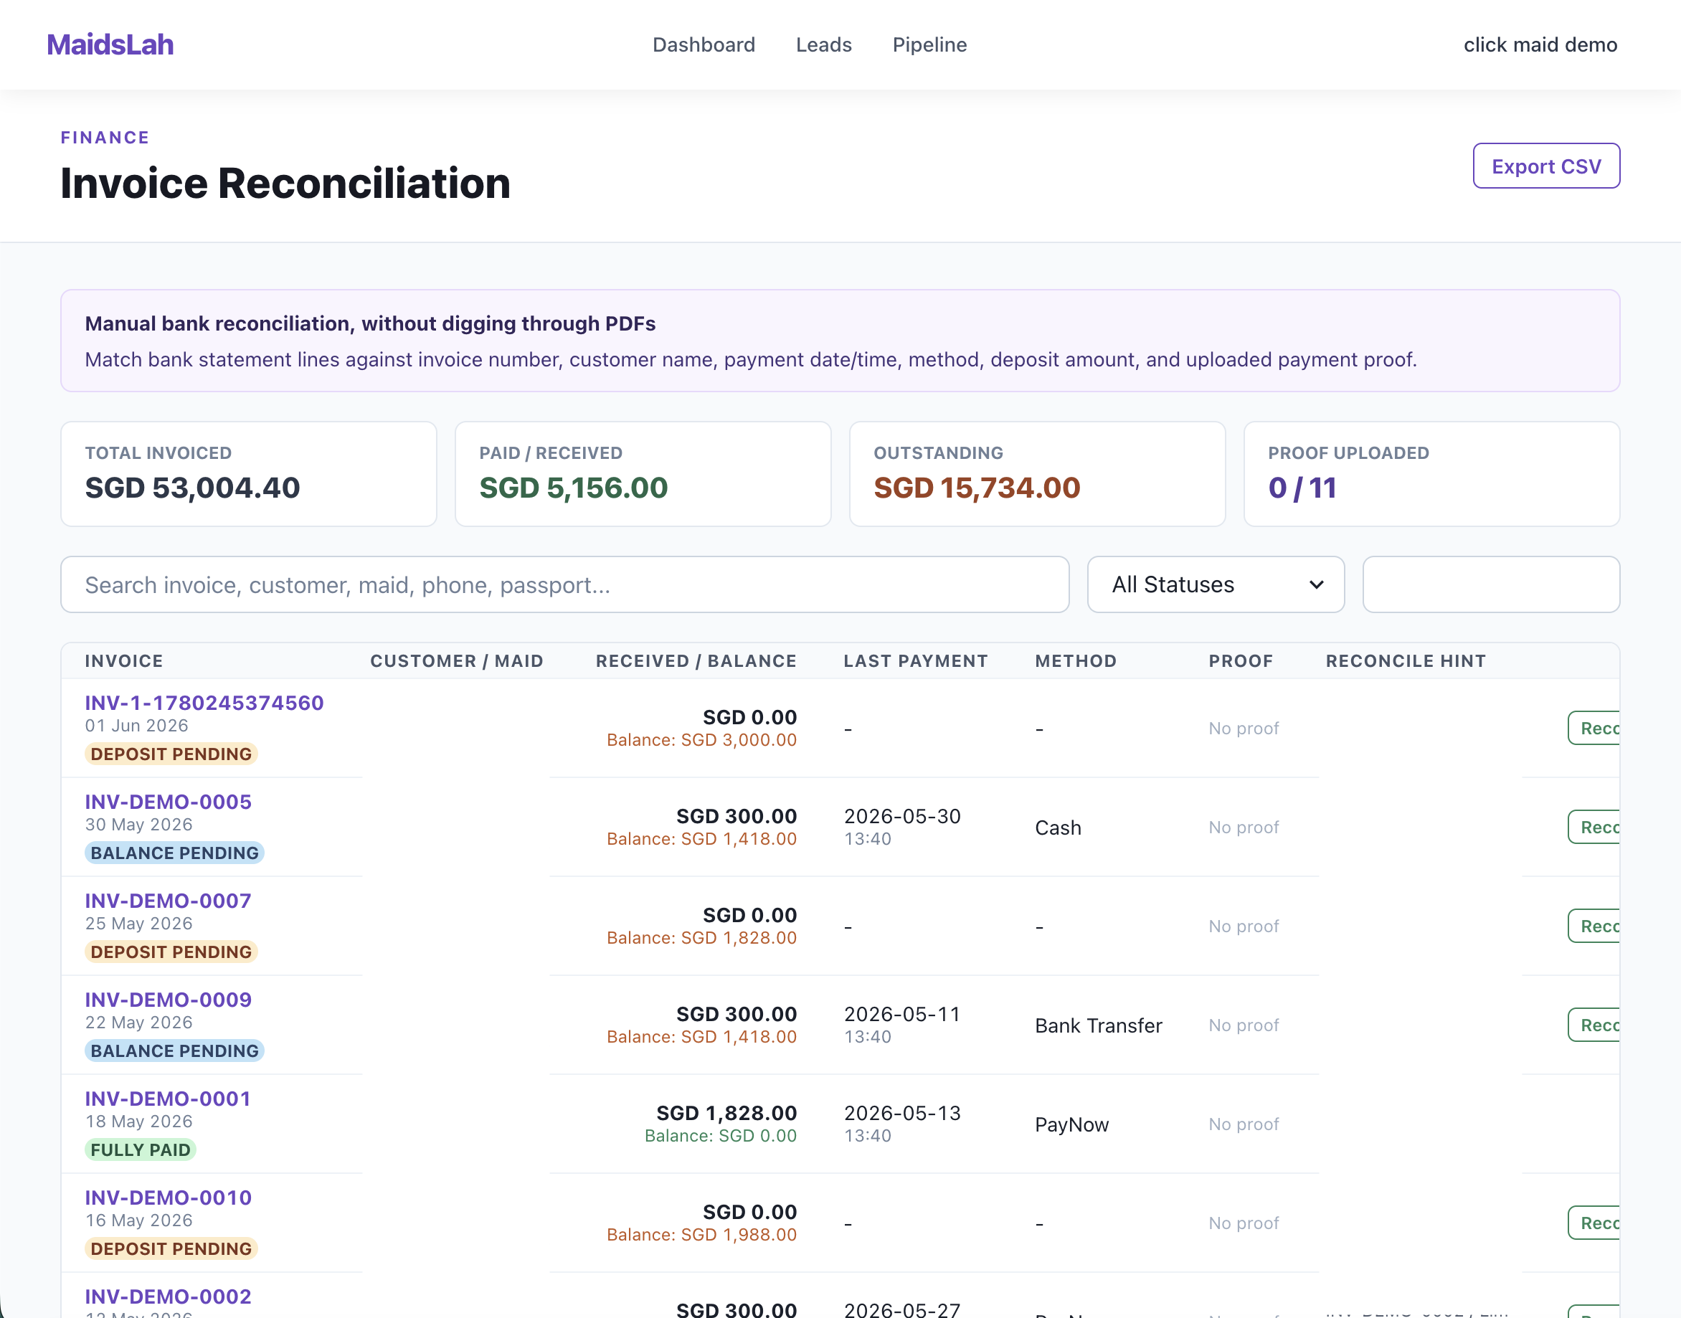Click the click maid demo account label
1681x1318 pixels.
(x=1540, y=44)
